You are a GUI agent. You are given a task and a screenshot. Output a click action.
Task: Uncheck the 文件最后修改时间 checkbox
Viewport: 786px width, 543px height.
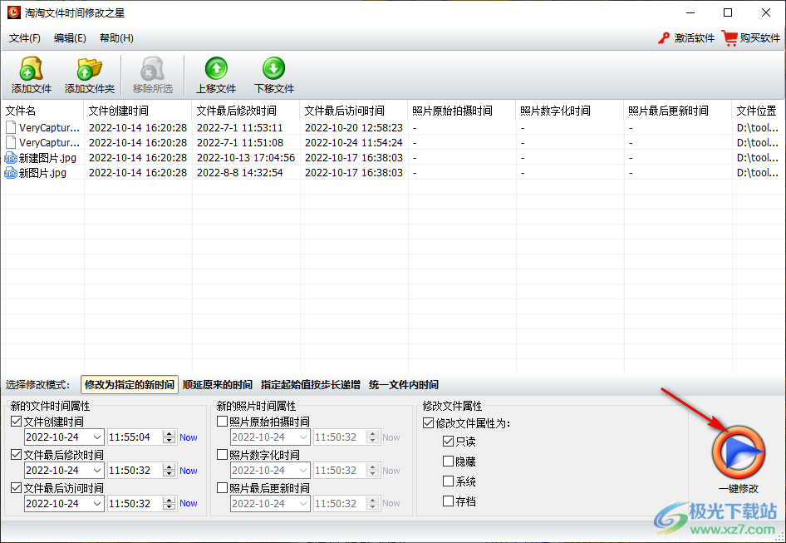point(16,455)
